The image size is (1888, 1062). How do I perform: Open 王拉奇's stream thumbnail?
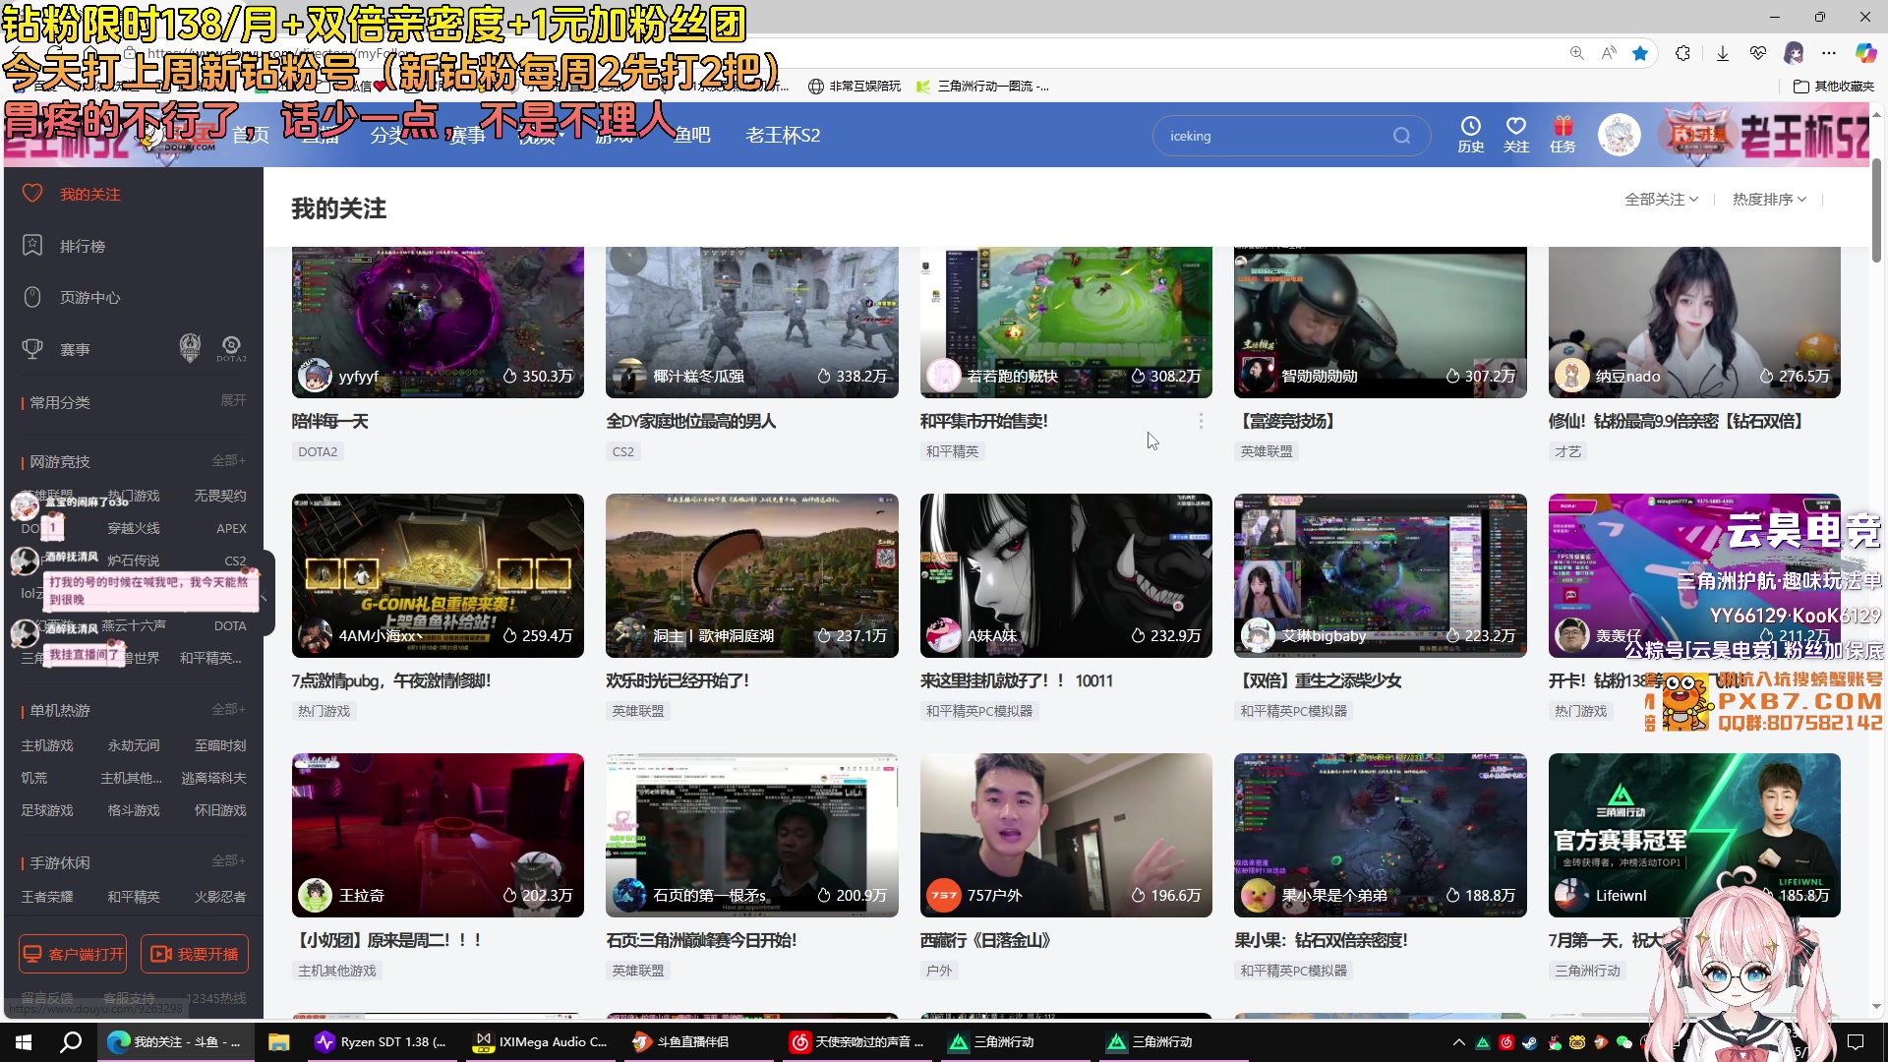tap(438, 835)
